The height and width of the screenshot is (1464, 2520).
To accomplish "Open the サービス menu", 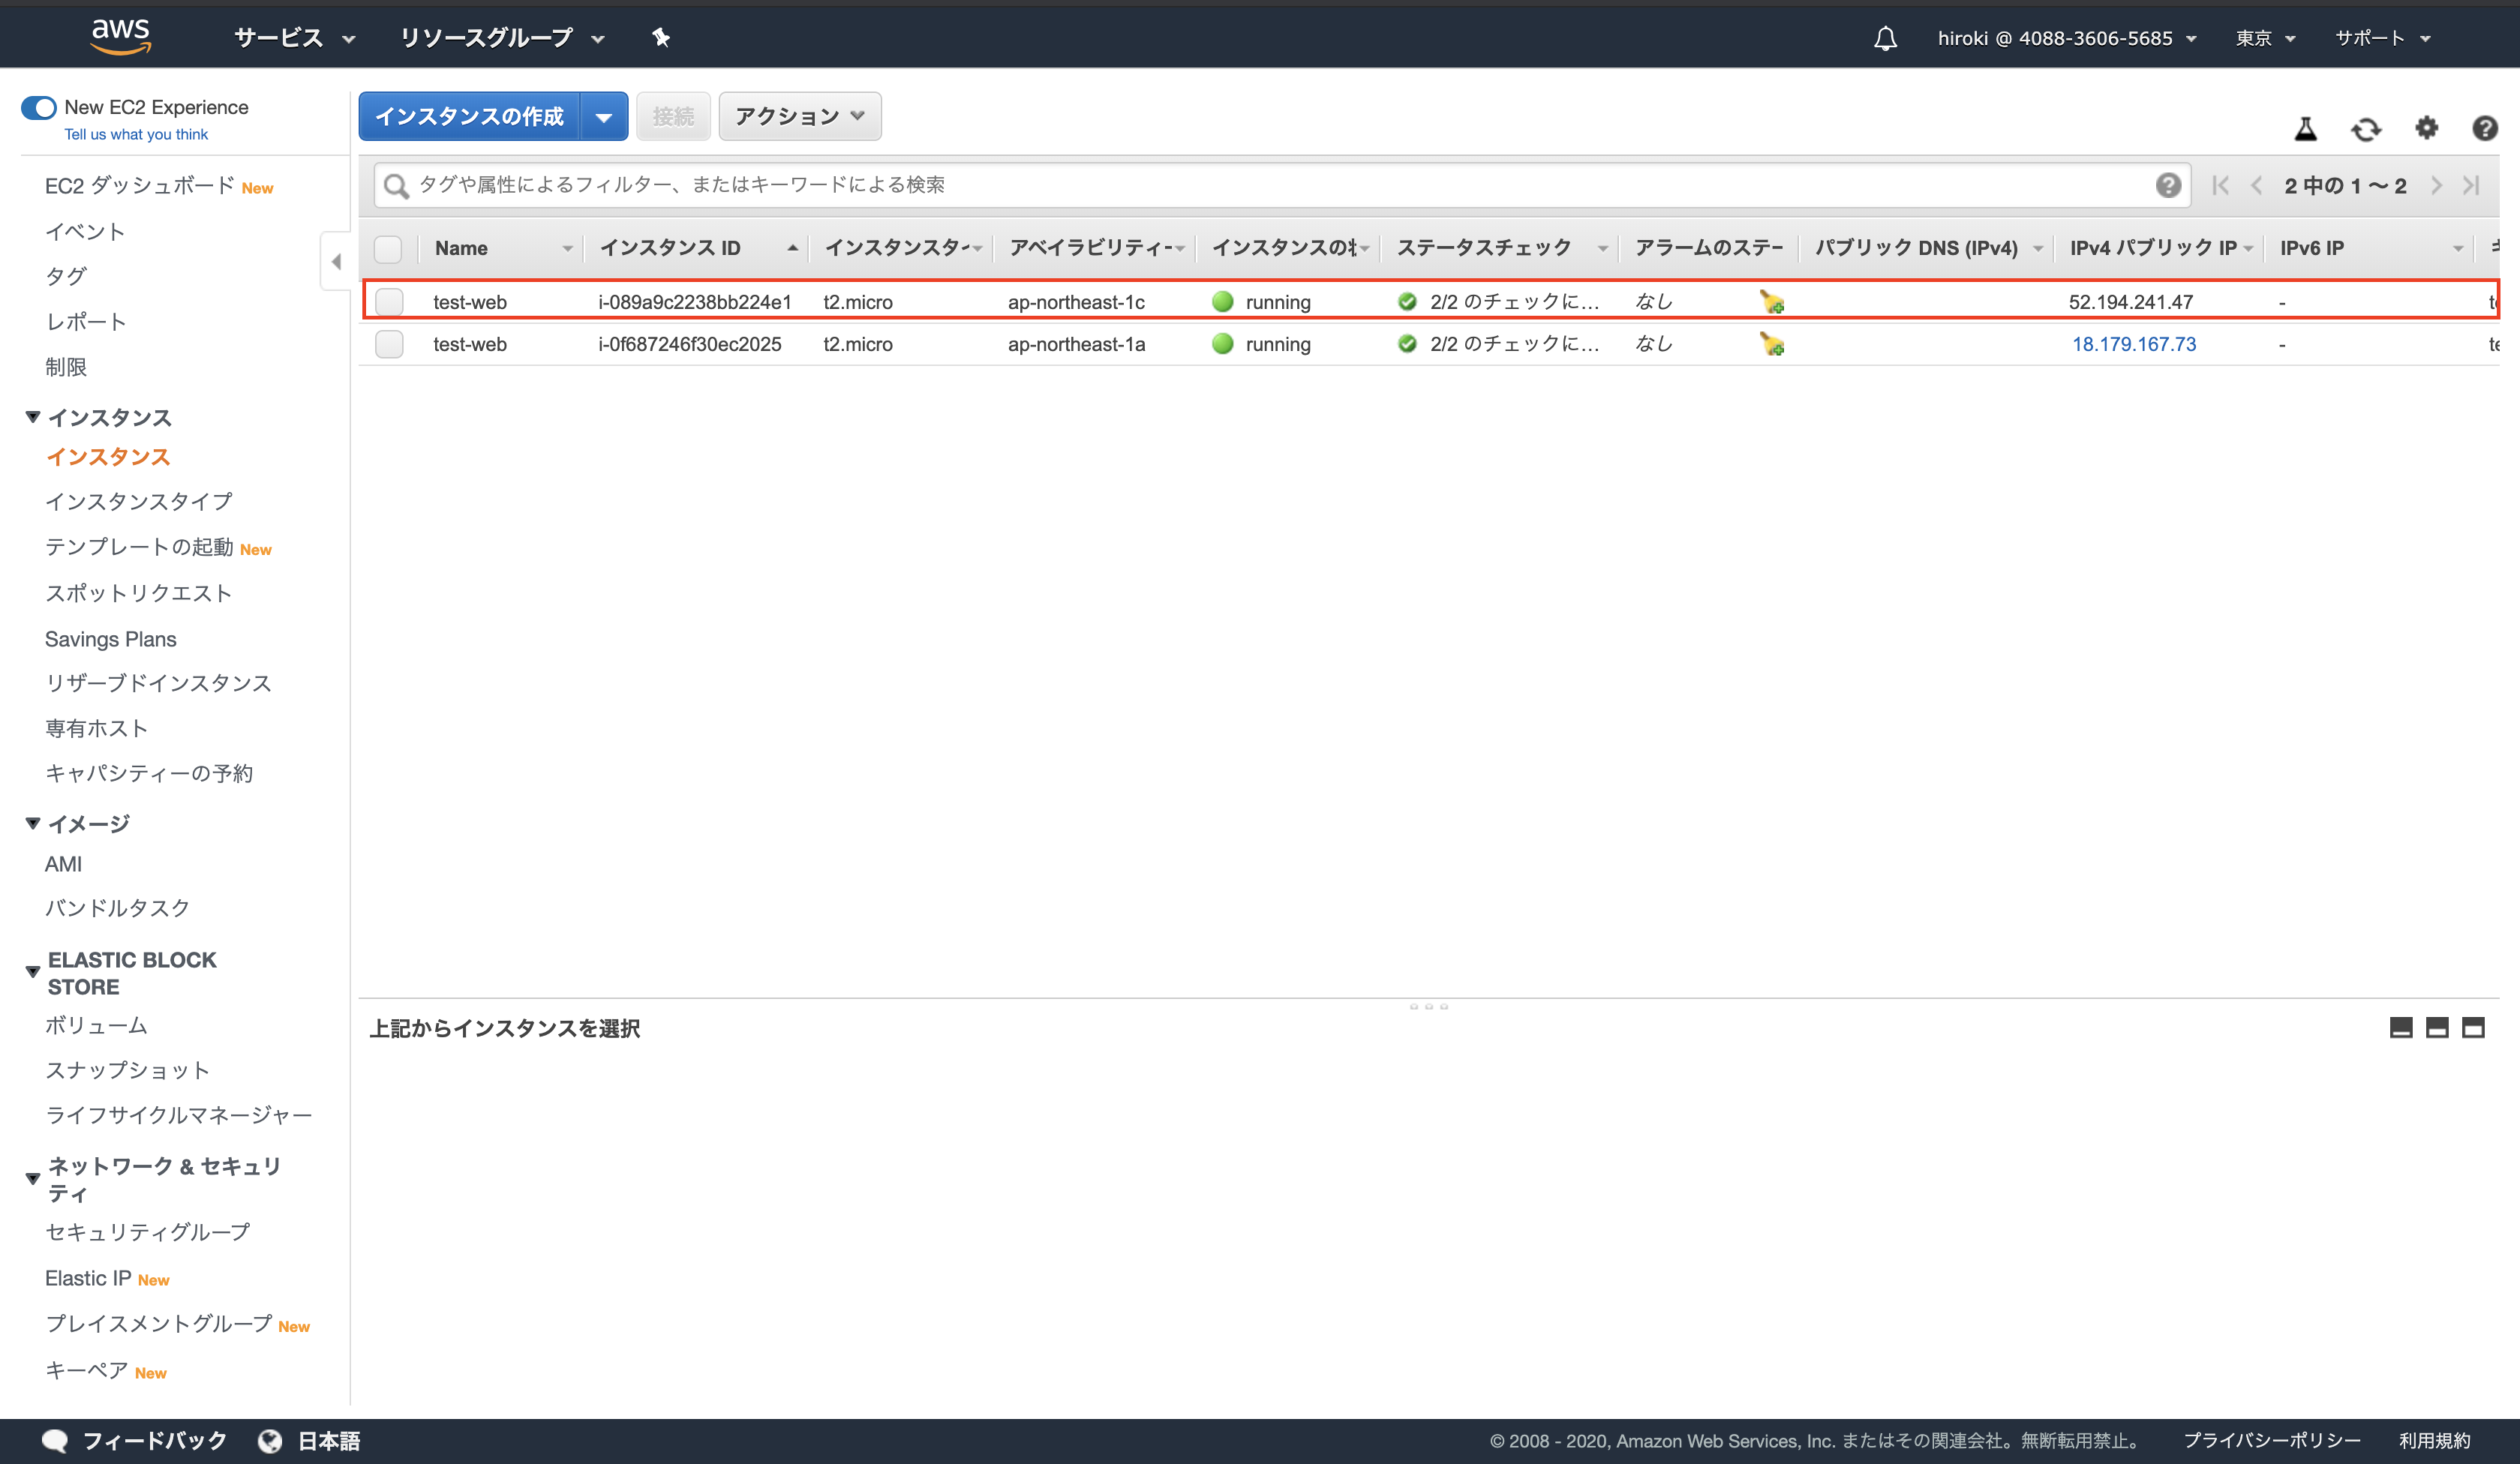I will point(294,38).
